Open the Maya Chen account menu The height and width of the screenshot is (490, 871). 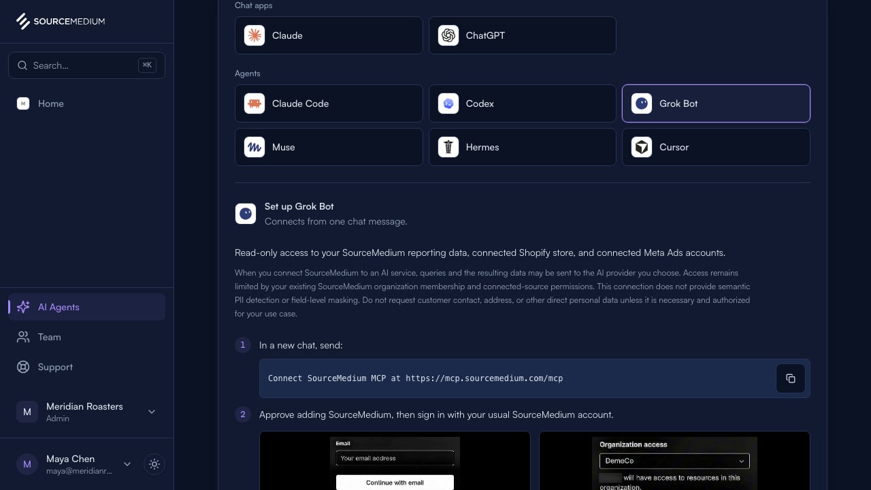point(73,464)
